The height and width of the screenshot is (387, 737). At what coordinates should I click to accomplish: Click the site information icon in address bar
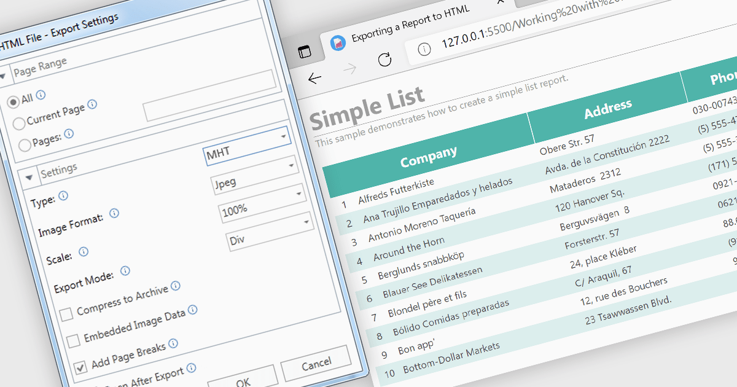(x=424, y=50)
